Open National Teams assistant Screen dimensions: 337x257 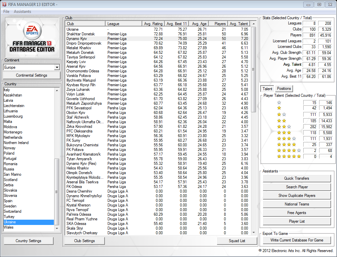click(x=297, y=204)
